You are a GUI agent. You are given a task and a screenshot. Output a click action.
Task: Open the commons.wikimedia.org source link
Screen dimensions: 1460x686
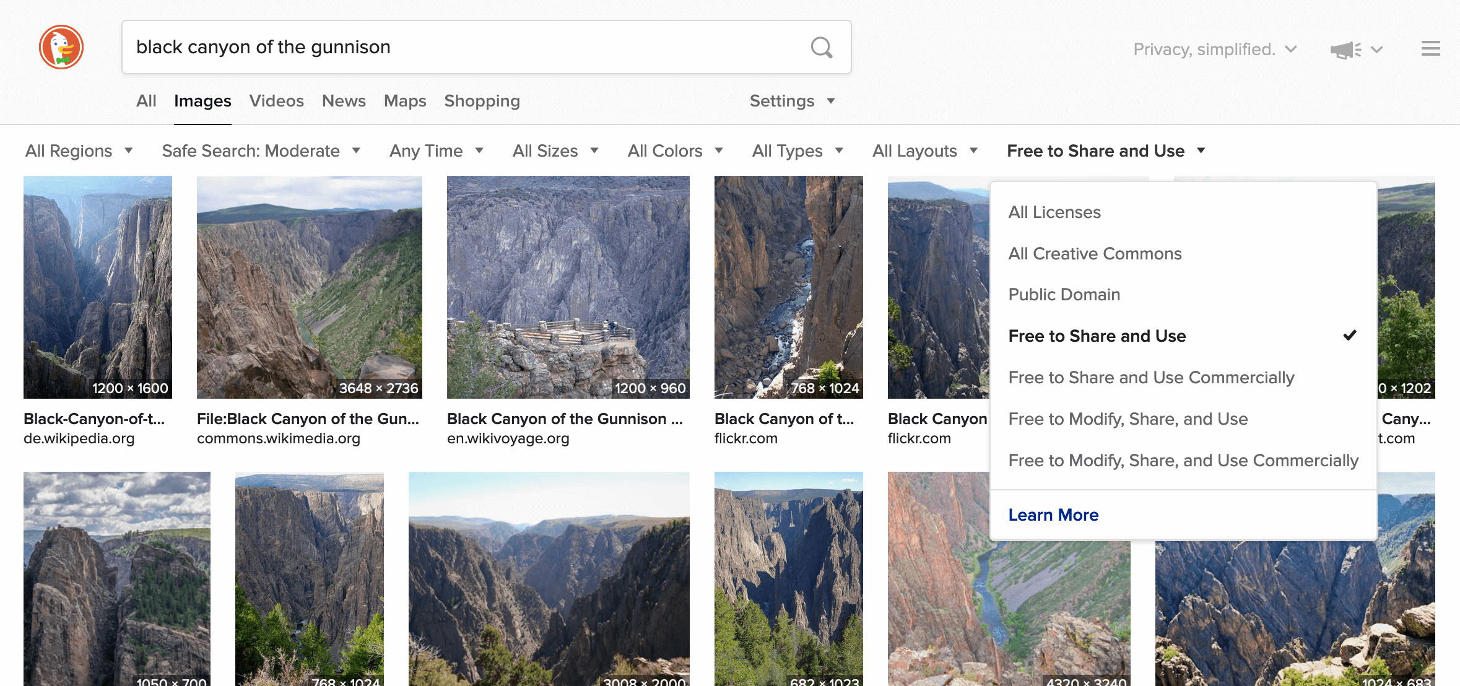(278, 438)
